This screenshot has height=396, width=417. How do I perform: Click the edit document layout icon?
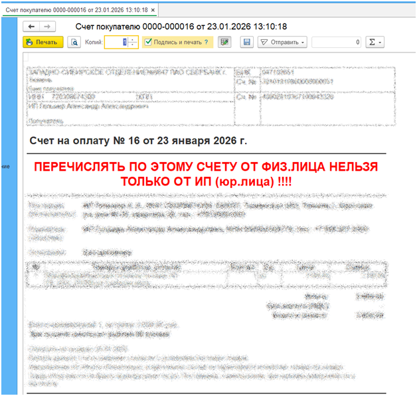point(225,42)
